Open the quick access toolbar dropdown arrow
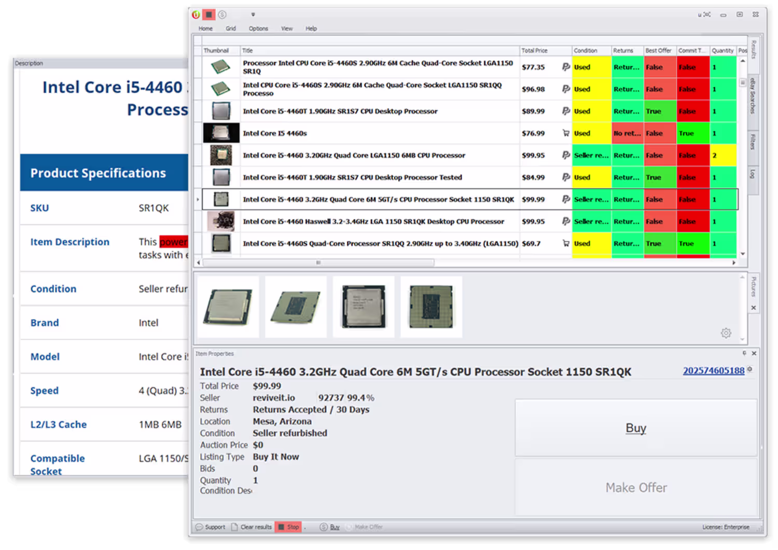This screenshot has width=778, height=550. click(253, 15)
